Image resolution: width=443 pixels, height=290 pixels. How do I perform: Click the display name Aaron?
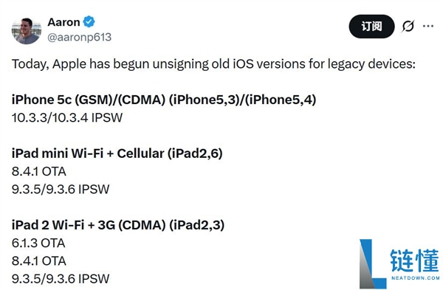[63, 22]
